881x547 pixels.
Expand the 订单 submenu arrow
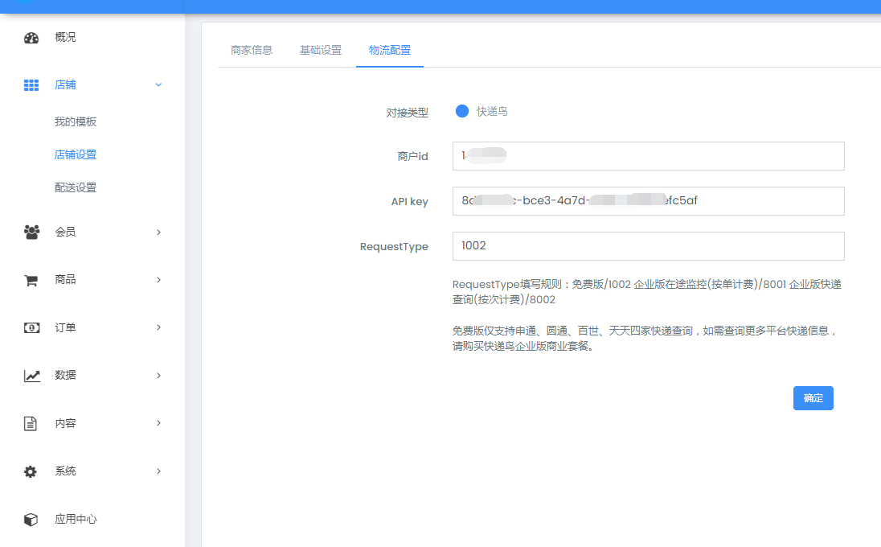158,327
